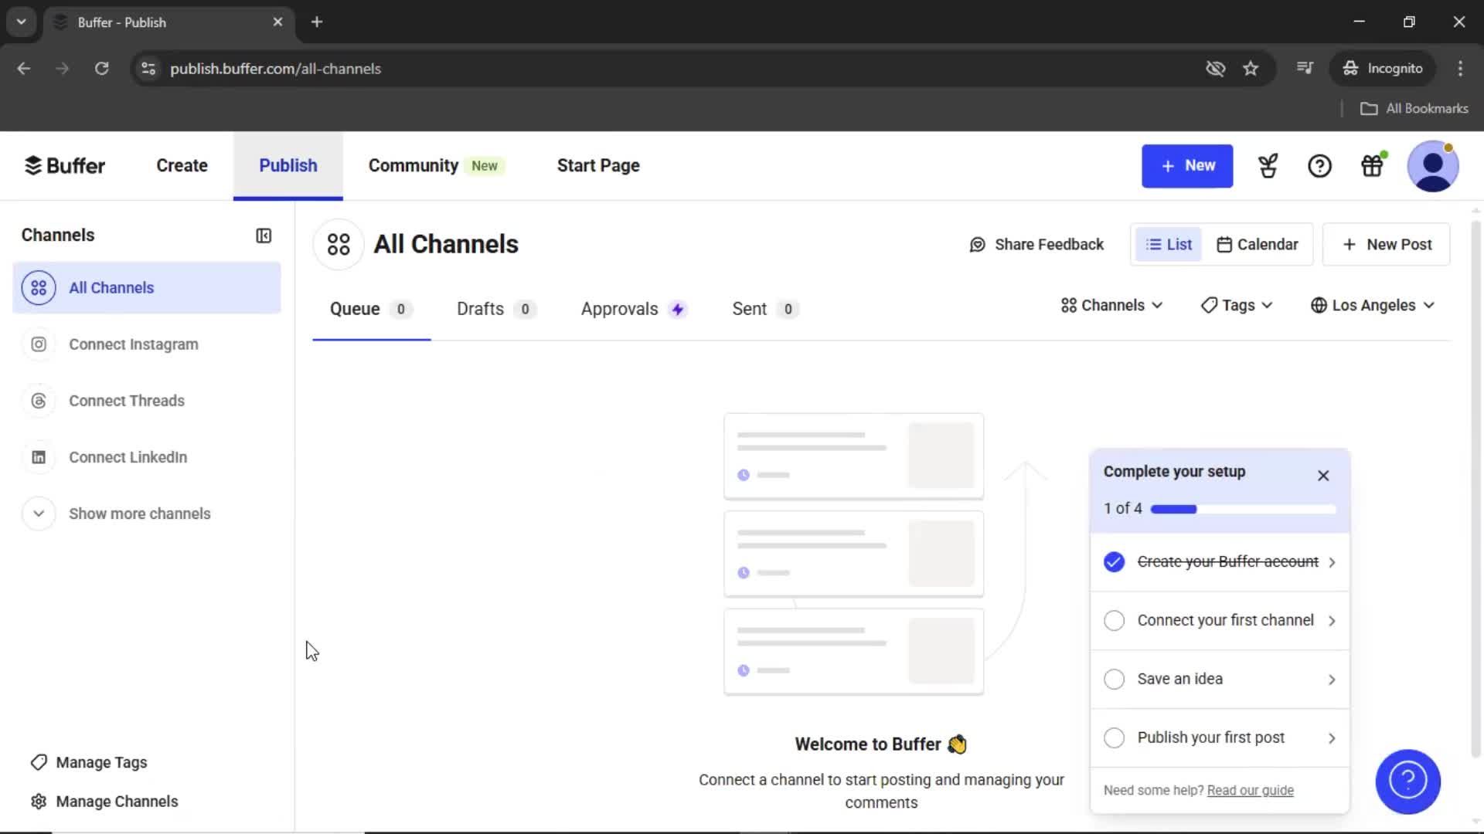This screenshot has width=1484, height=834.
Task: Click the New Post button
Action: (x=1387, y=245)
